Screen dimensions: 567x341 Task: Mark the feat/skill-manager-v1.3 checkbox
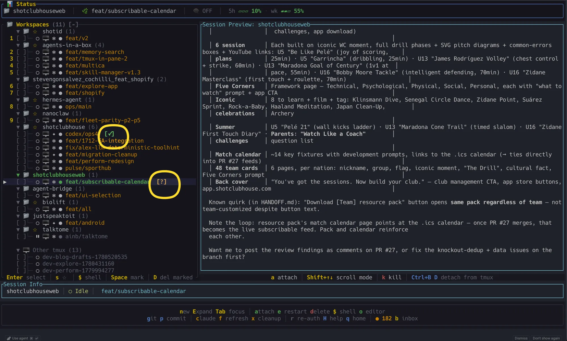[x=21, y=72]
